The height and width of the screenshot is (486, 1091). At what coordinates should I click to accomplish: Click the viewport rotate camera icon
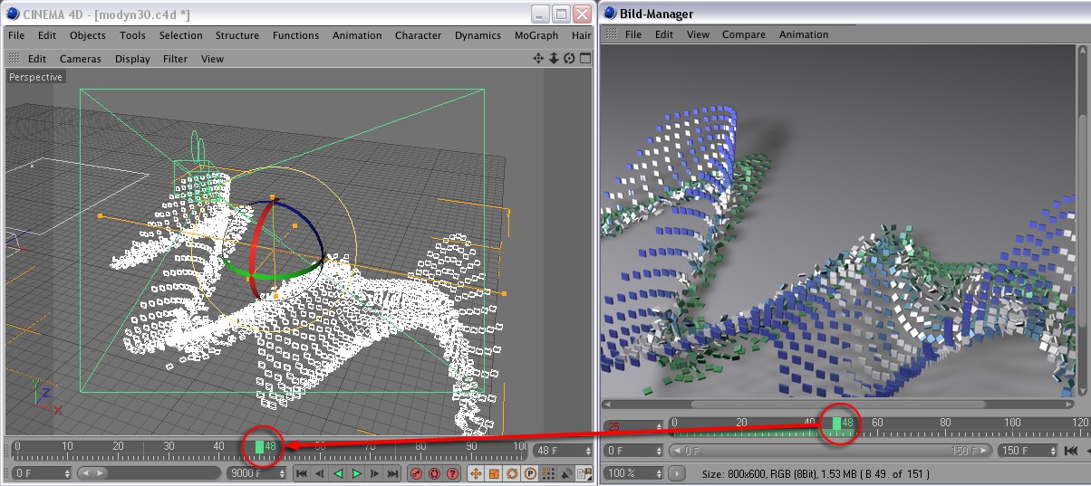(x=569, y=58)
